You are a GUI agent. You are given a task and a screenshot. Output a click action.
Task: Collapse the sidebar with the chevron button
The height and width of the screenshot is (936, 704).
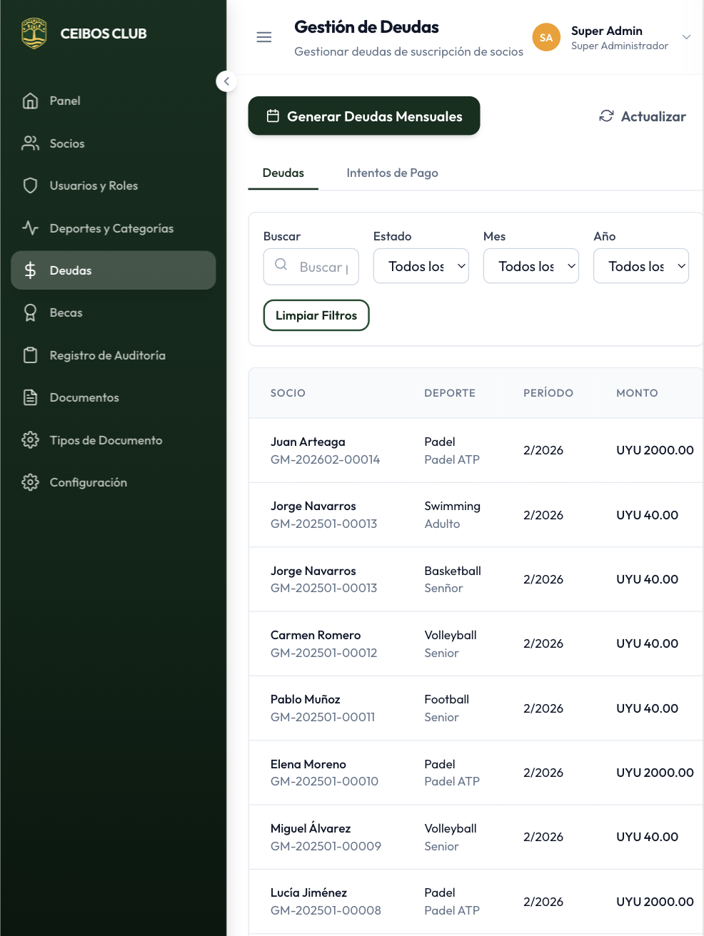[226, 81]
